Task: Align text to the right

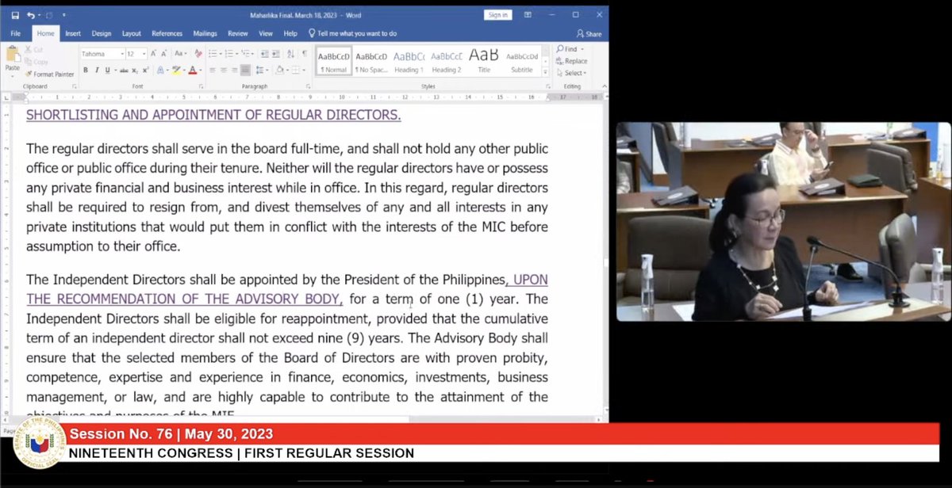Action: 235,71
